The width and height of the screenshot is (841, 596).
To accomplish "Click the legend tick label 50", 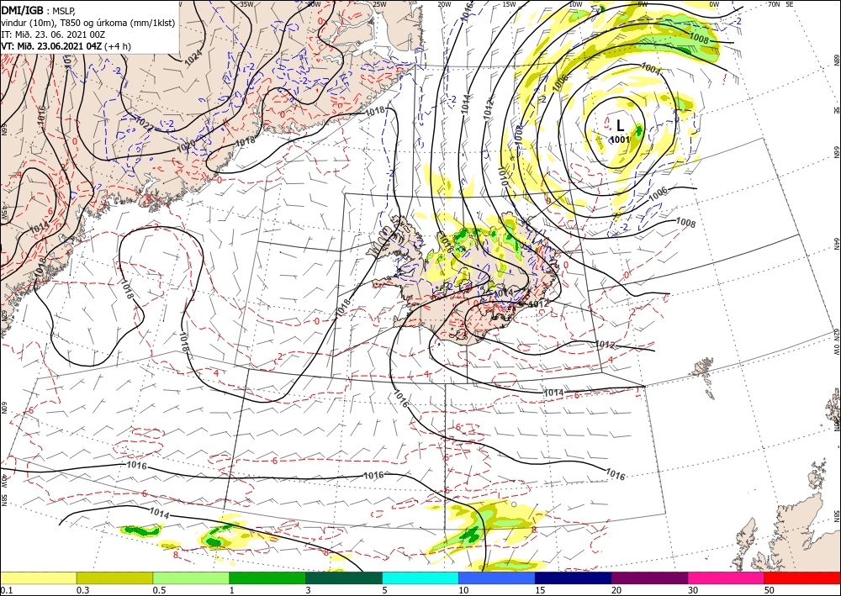I will pyautogui.click(x=770, y=590).
